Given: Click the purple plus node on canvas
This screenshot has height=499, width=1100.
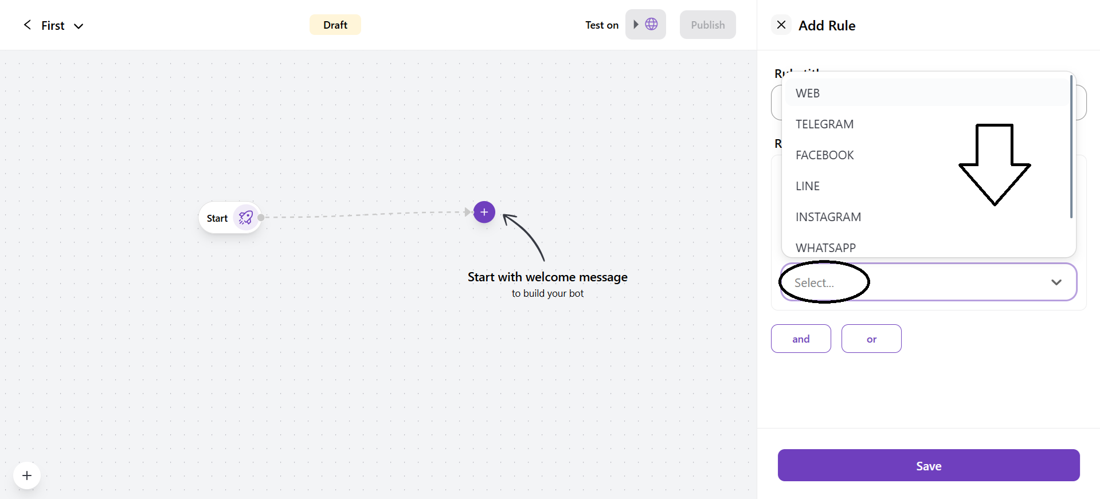Looking at the screenshot, I should tap(484, 212).
